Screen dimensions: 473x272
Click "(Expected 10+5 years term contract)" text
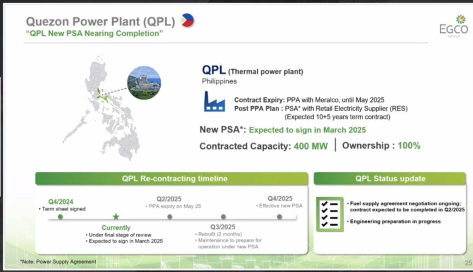337,117
